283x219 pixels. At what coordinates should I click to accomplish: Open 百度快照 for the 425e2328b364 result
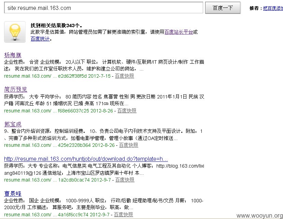tap(128, 145)
